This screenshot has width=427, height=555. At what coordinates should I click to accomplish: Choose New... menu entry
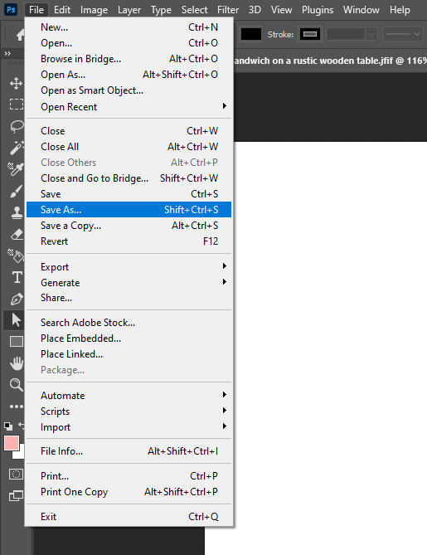tap(129, 27)
